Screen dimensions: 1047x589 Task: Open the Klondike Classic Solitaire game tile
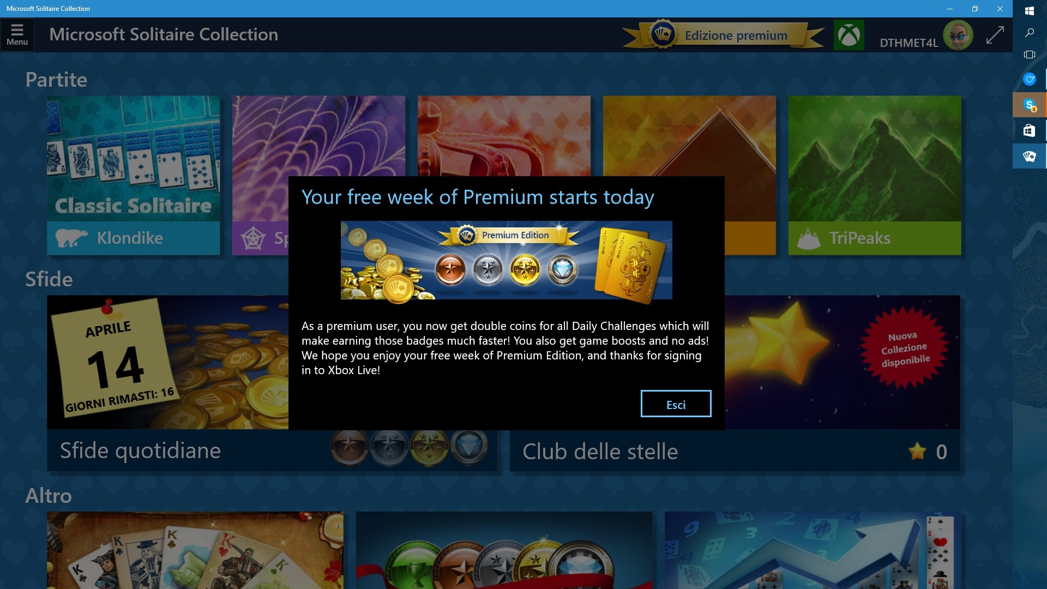tap(134, 176)
